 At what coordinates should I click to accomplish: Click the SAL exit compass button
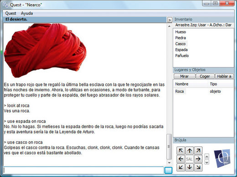point(190,159)
